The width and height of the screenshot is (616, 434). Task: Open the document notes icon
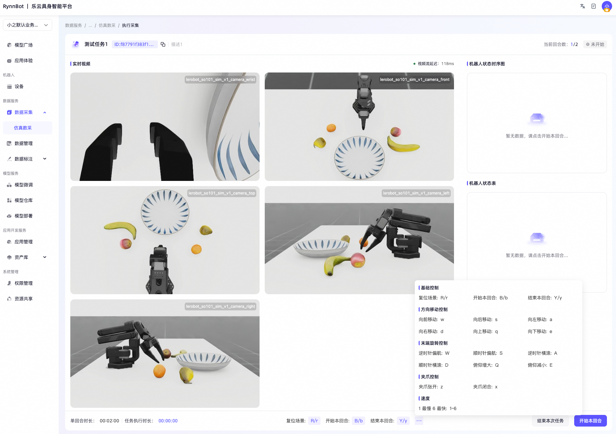point(594,6)
